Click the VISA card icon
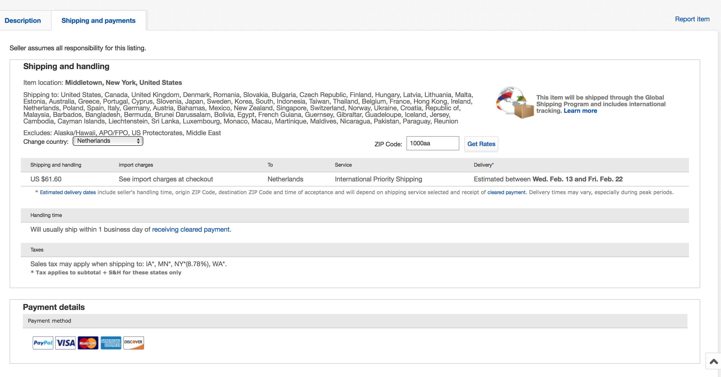This screenshot has height=377, width=721. (66, 342)
